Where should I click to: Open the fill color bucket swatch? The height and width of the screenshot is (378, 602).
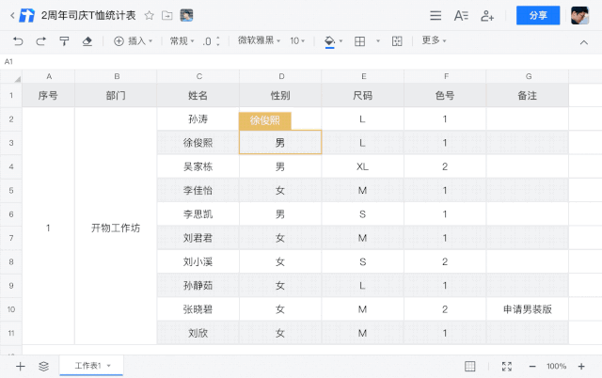(329, 40)
